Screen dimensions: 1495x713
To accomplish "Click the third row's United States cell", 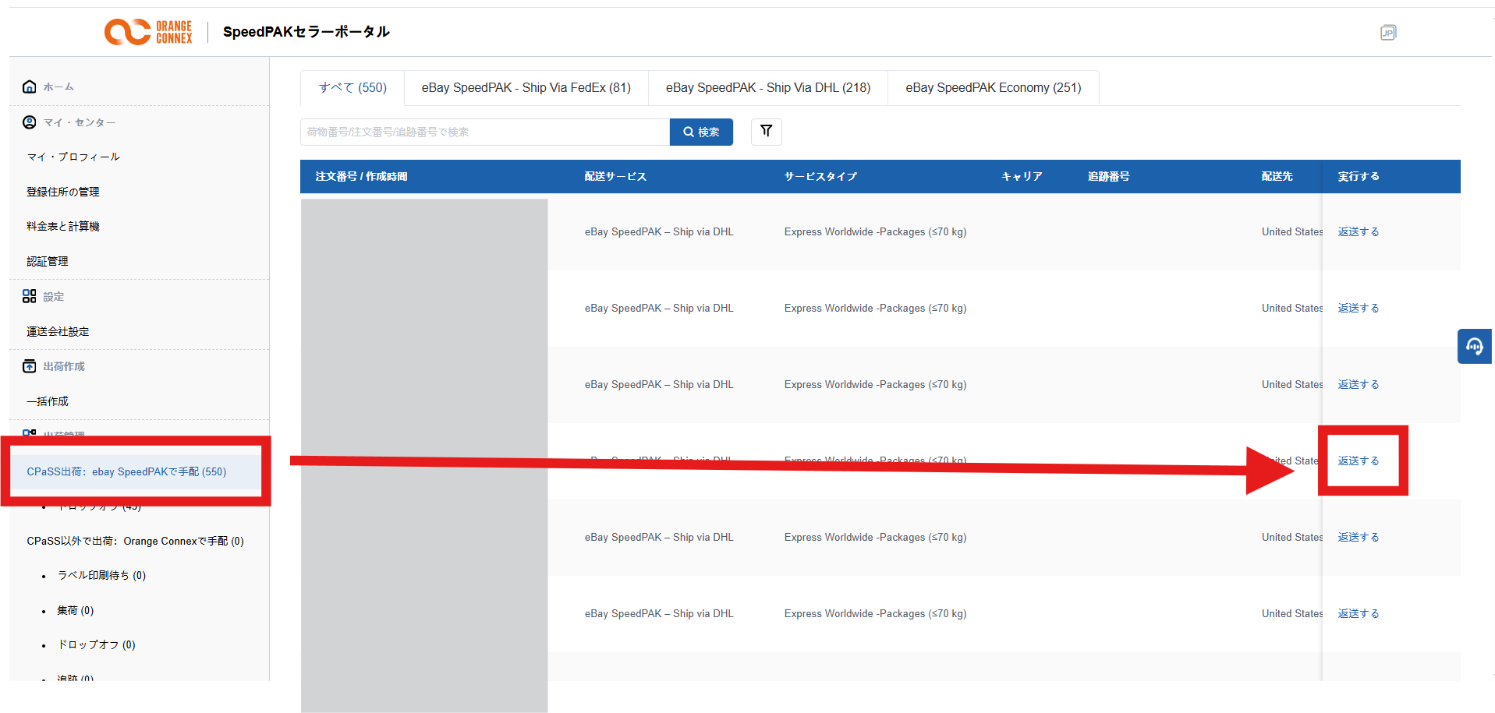I will click(x=1292, y=384).
